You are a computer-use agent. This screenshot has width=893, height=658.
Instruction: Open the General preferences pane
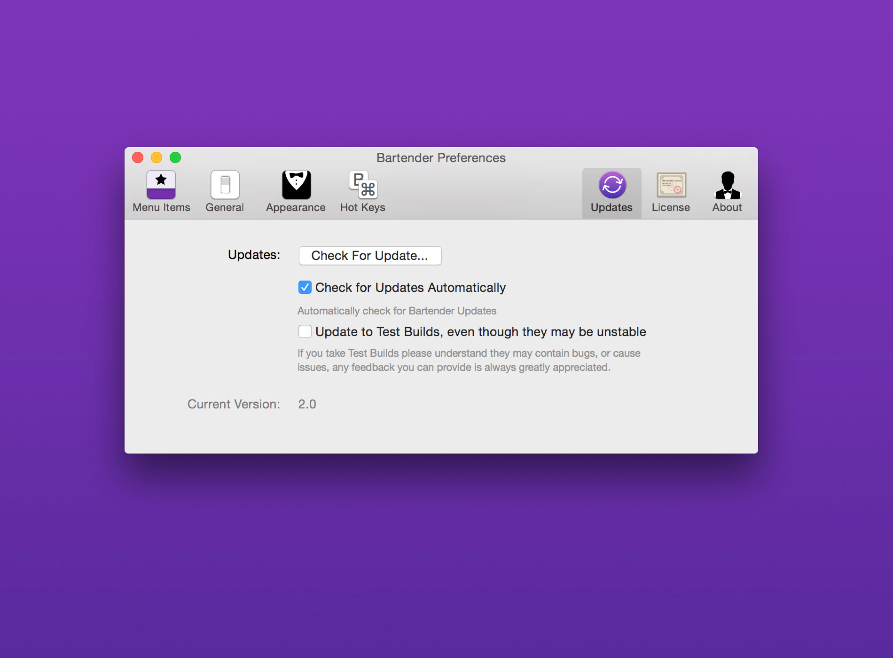point(225,192)
